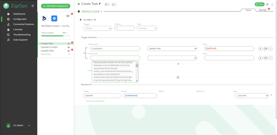Image resolution: width=277 pixels, height=135 pixels.
Task: Click the circled plus add-group icon
Action: pyautogui.click(x=178, y=77)
